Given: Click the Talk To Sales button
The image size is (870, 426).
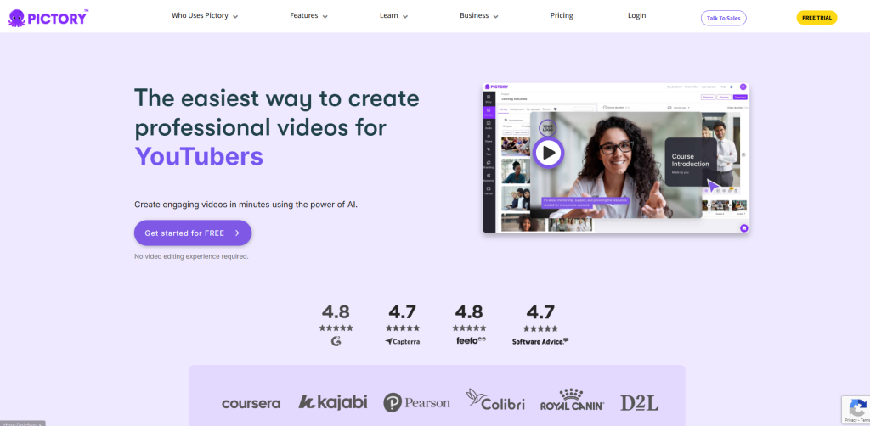Looking at the screenshot, I should point(723,18).
